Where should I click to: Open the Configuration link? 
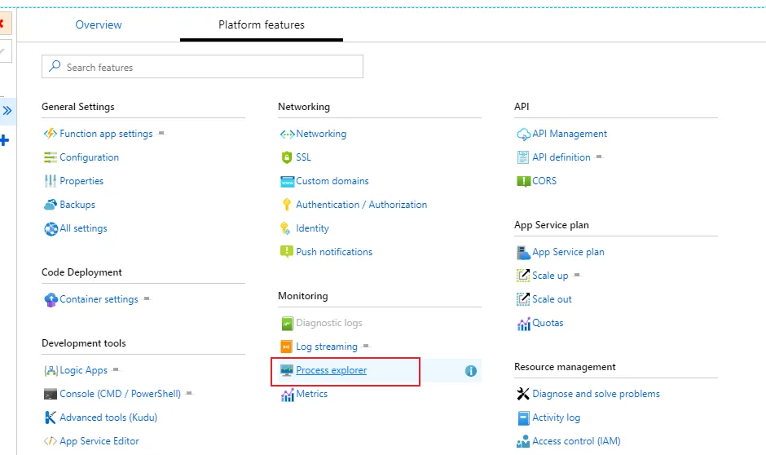[89, 157]
